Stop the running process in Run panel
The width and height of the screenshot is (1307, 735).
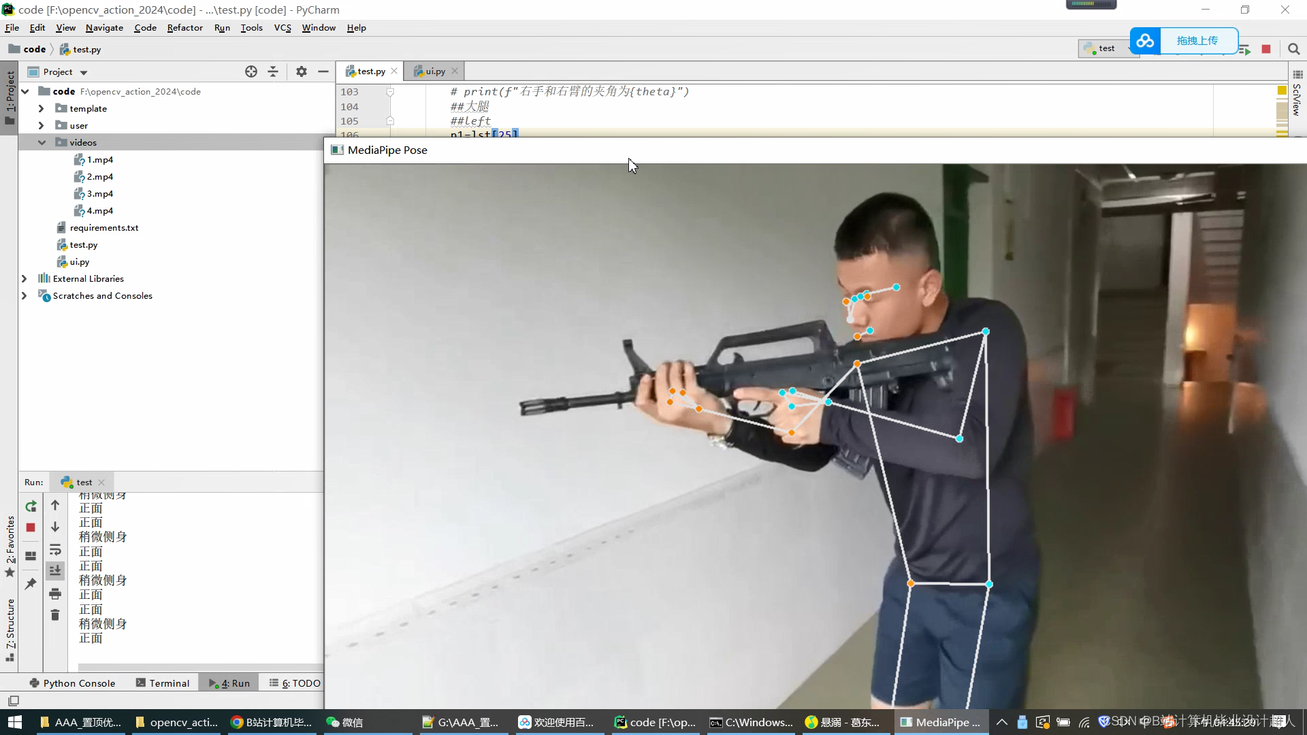(x=31, y=527)
